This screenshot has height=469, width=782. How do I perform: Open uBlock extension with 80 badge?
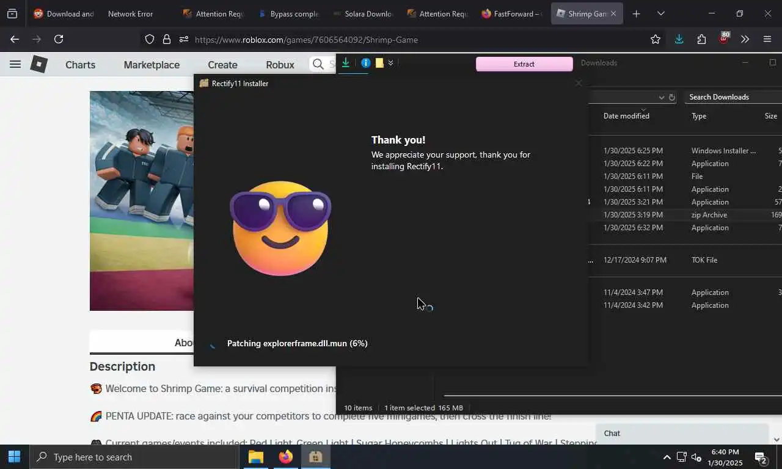tap(724, 38)
